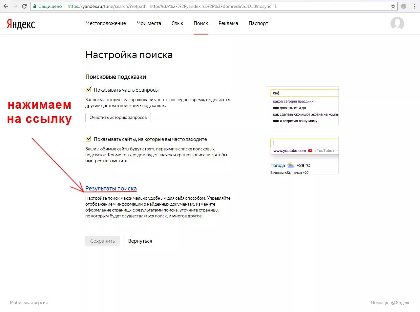Image resolution: width=420 pixels, height=312 pixels.
Task: Open the Результаты поиска link
Action: pos(111,189)
